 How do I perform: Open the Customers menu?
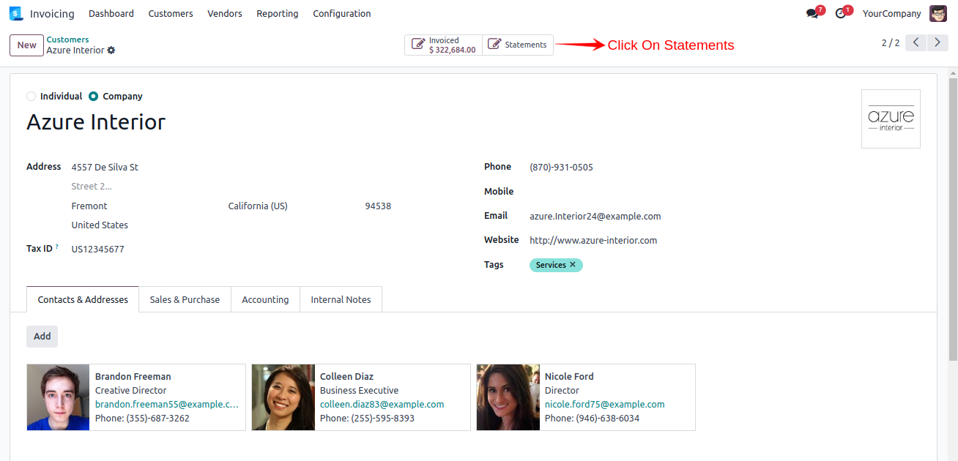click(x=171, y=14)
